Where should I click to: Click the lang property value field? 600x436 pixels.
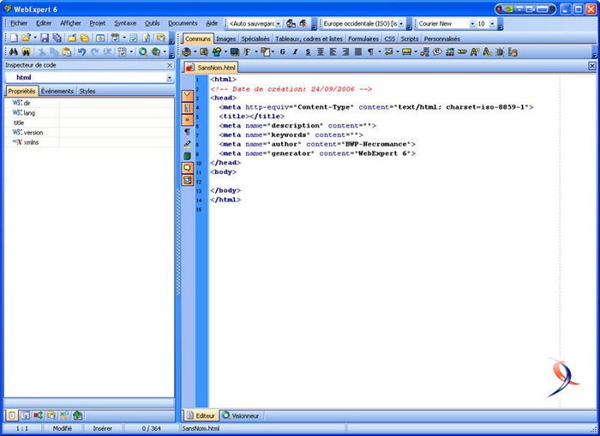click(x=117, y=113)
